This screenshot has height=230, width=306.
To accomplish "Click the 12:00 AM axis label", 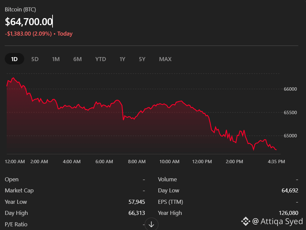I will pyautogui.click(x=15, y=162).
